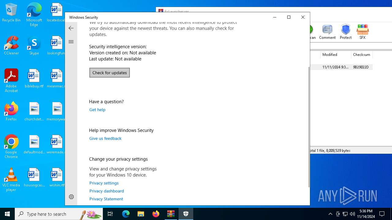
Task: Open the Windows Start menu
Action: (x=7, y=214)
